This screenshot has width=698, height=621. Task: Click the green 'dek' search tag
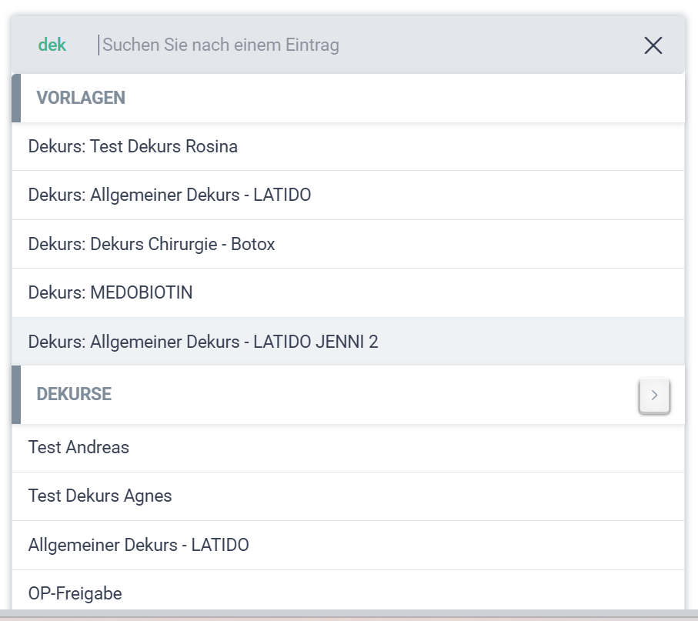(52, 45)
